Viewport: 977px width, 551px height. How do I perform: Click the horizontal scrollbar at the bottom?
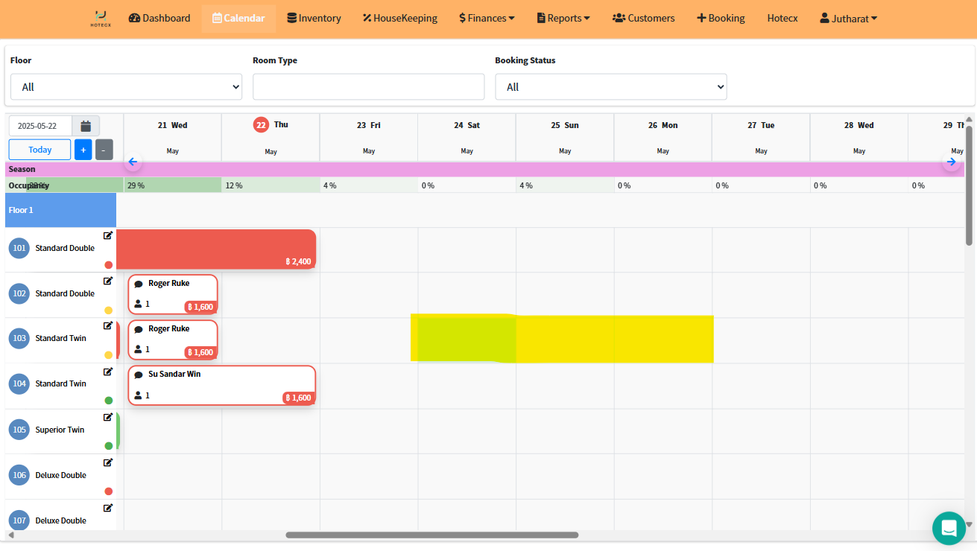point(431,535)
